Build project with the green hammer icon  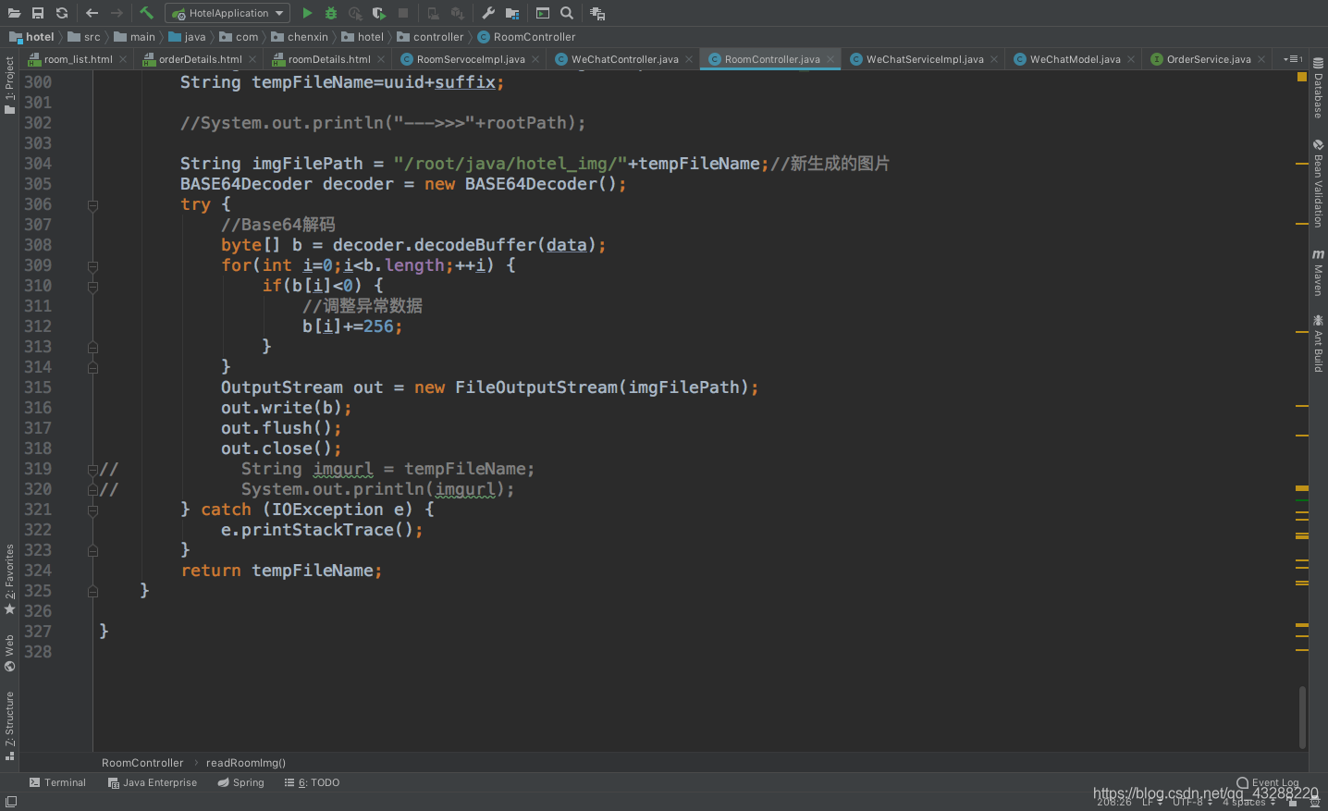pos(146,13)
